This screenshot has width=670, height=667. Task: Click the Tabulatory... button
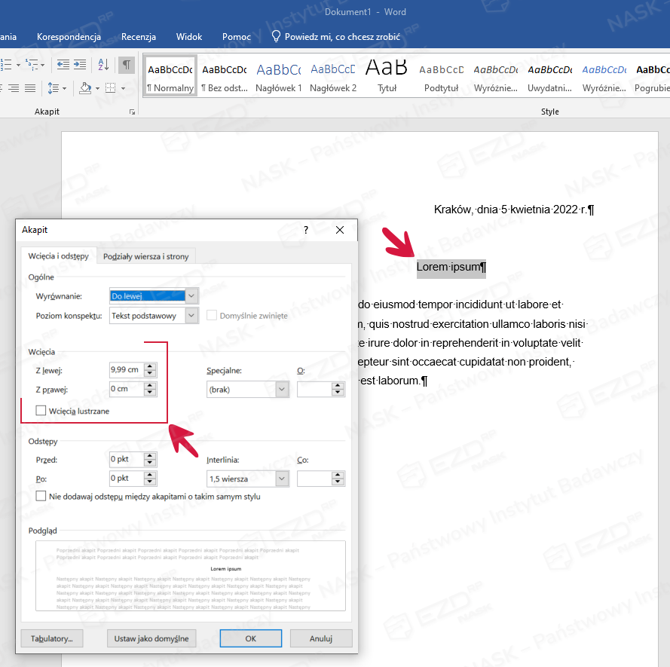click(51, 638)
